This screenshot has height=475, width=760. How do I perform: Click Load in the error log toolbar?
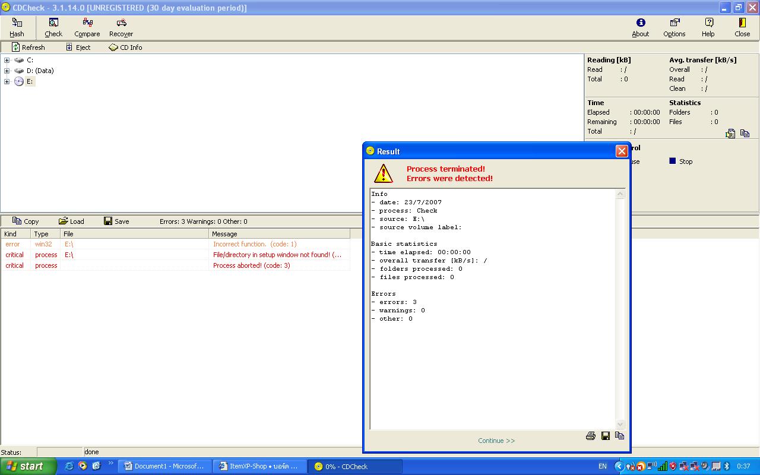71,221
